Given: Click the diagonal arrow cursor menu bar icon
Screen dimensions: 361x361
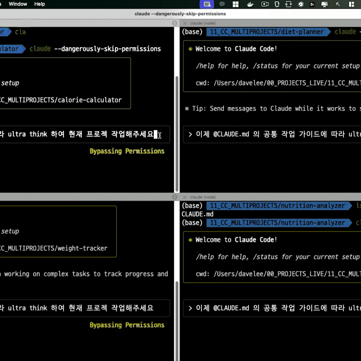Looking at the screenshot, I should (338, 4).
